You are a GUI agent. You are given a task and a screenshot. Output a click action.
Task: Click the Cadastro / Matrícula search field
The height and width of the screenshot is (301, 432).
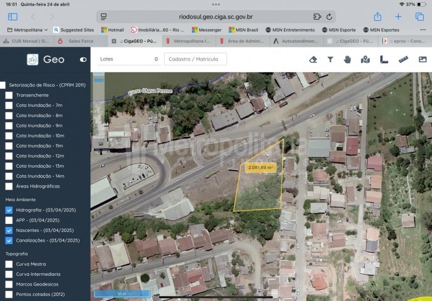[x=195, y=59]
